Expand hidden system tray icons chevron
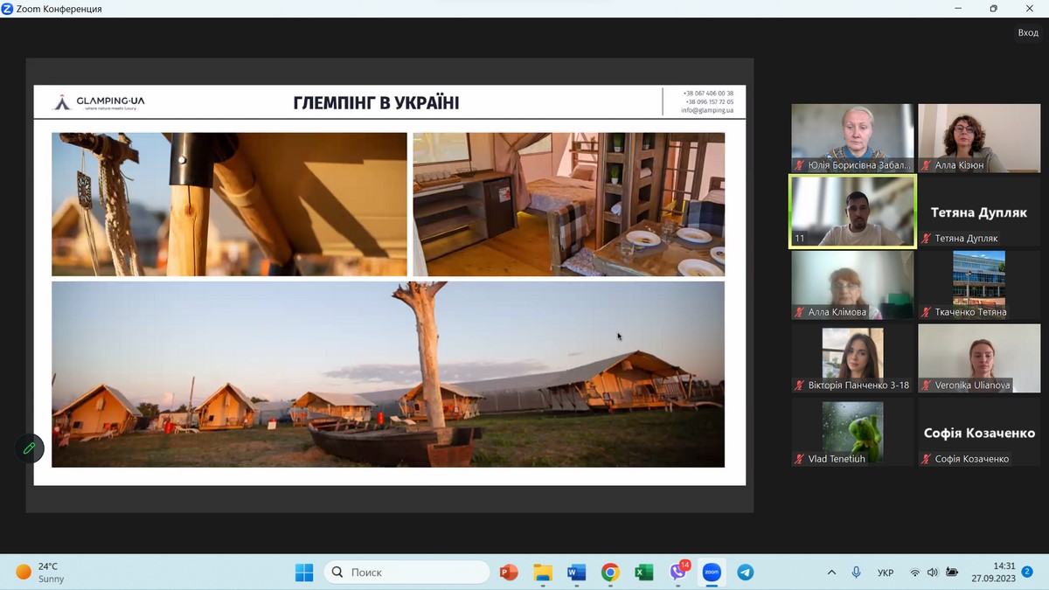 tap(831, 573)
